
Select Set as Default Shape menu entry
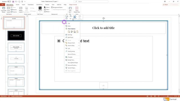pos(72,63)
